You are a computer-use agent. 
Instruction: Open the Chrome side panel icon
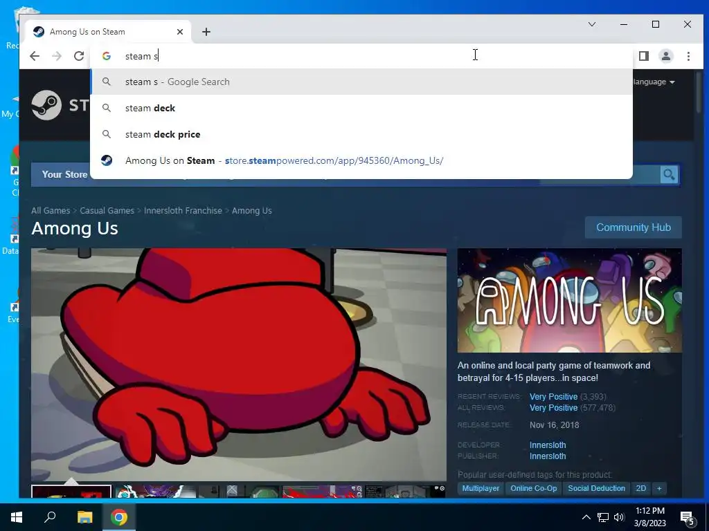(644, 56)
